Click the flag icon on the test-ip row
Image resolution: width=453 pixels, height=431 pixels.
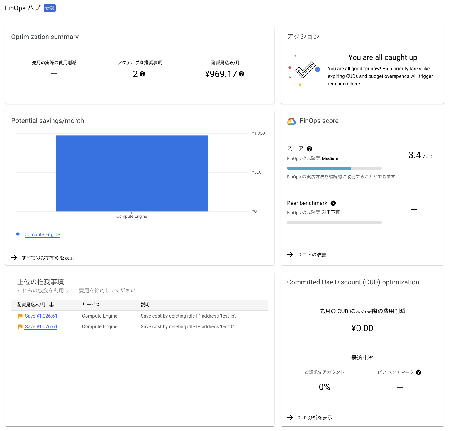(x=20, y=316)
